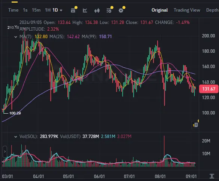
Task: Click the current price label 131.67
Action: coord(209,89)
